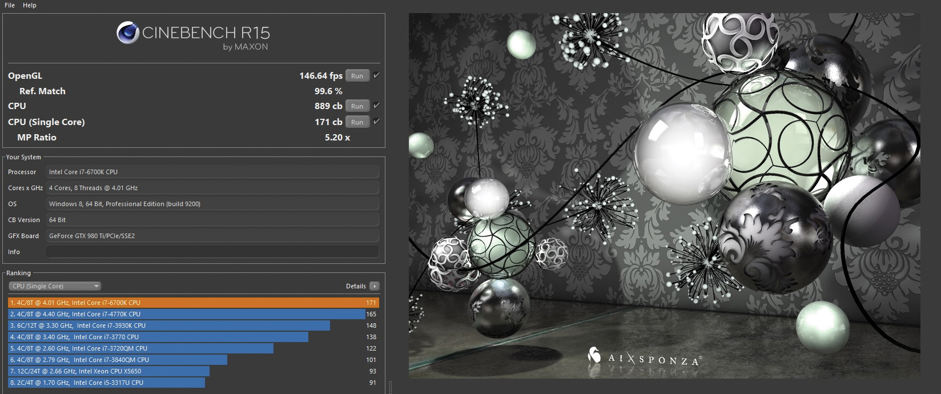Click into the empty Info field
This screenshot has height=394, width=941.
[x=212, y=252]
